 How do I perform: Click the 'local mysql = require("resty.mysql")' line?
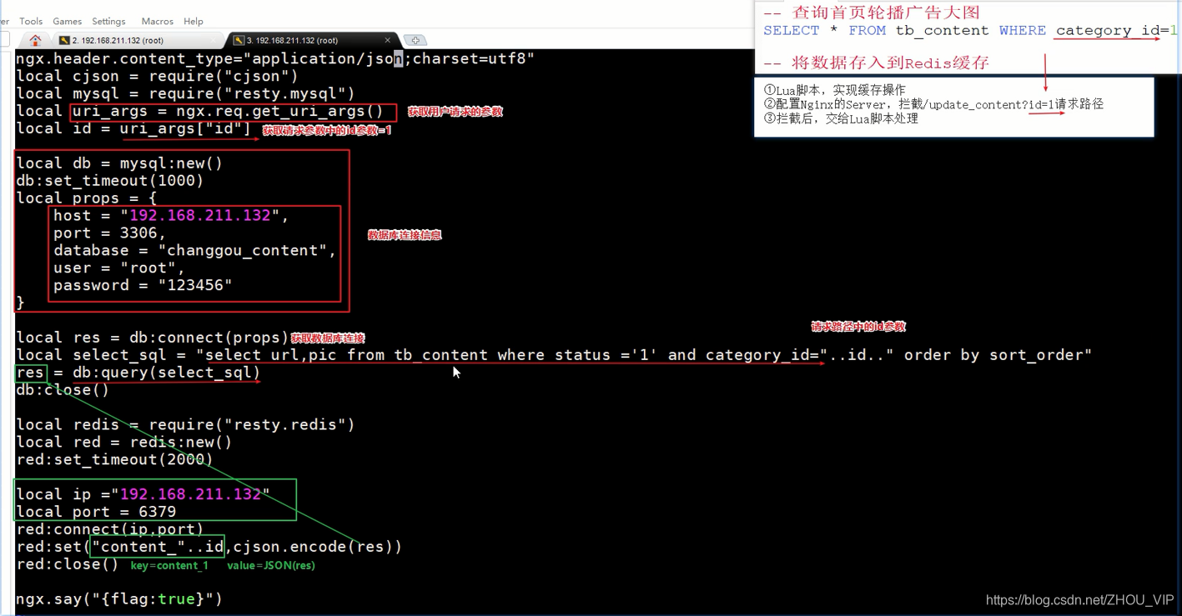185,93
